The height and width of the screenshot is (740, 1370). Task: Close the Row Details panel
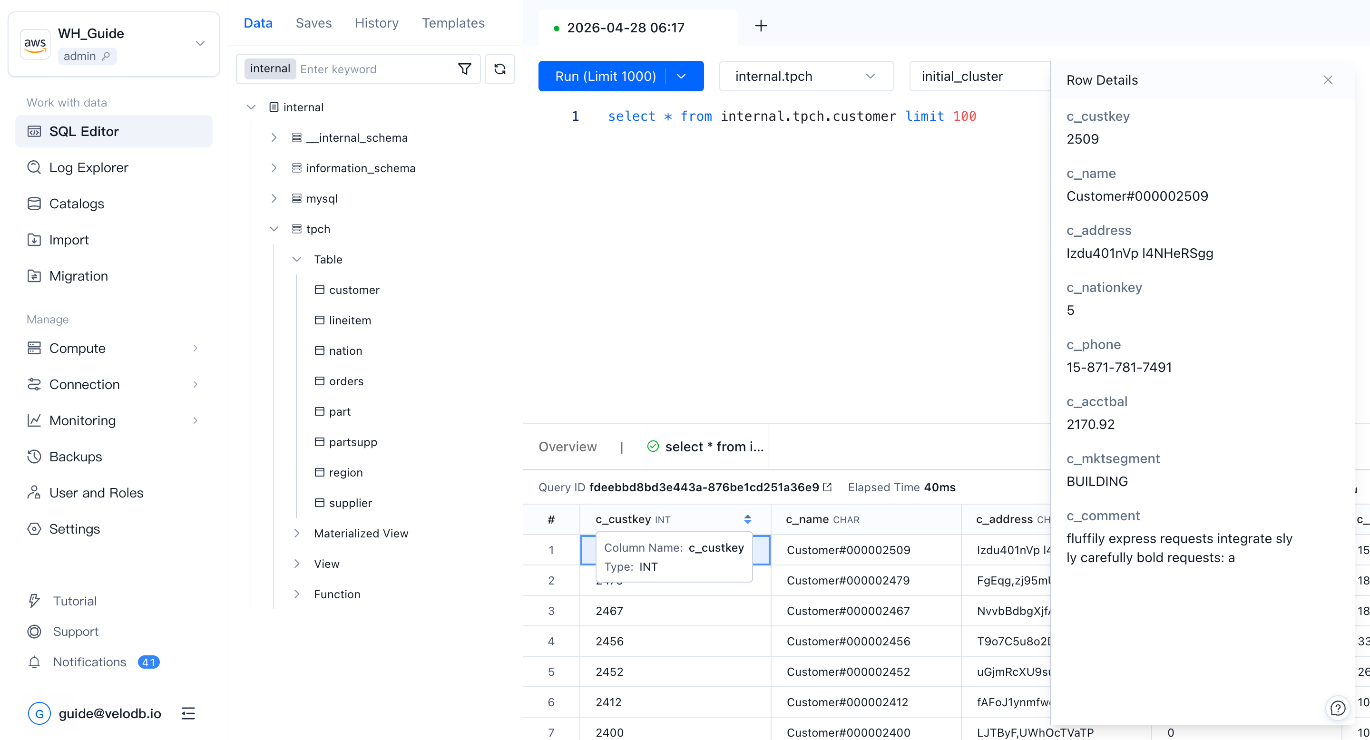tap(1328, 80)
